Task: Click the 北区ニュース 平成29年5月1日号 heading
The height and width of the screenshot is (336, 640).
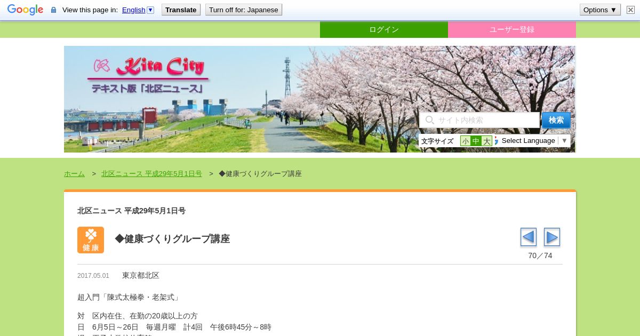Action: coord(131,211)
